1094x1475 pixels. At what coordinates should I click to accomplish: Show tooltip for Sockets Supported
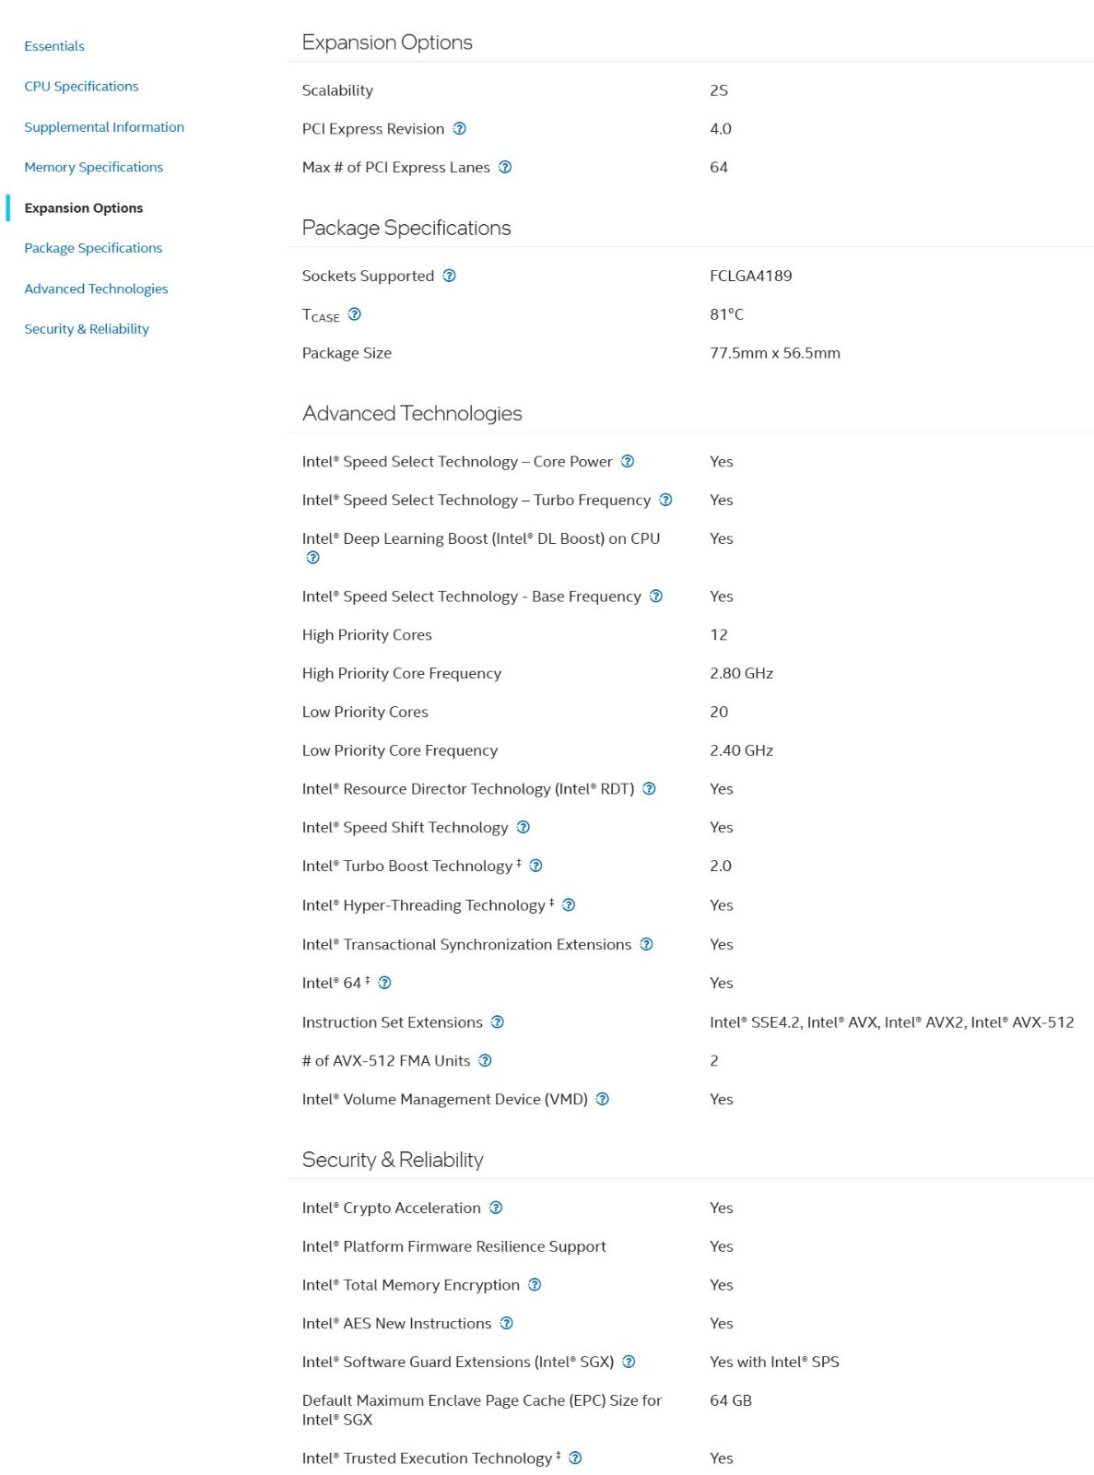click(449, 276)
